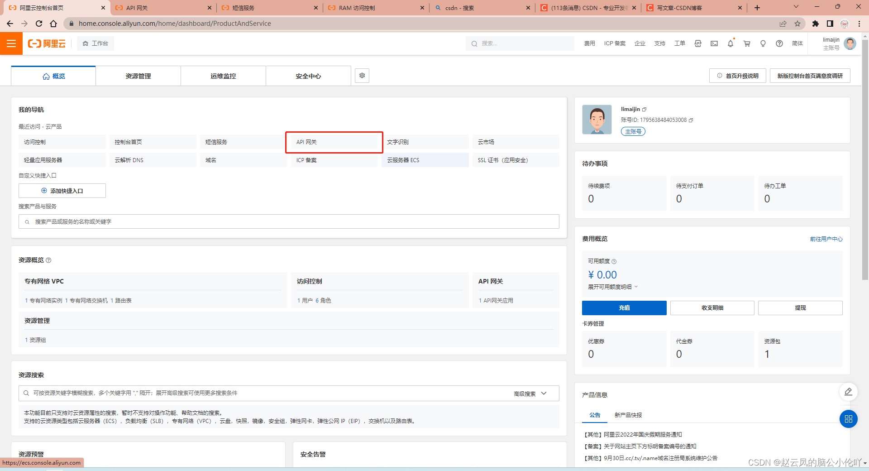Open the 支持 header menu

(660, 43)
